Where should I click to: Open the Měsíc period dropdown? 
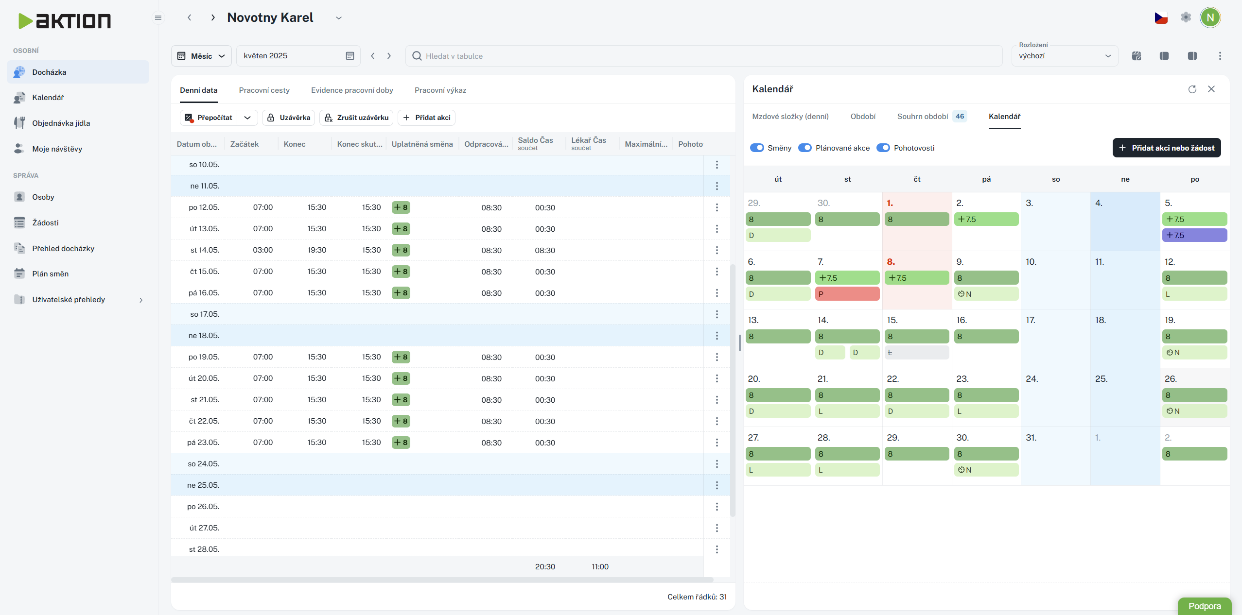(x=201, y=56)
